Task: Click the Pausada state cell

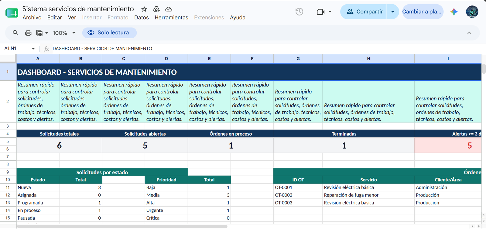Action: click(38, 218)
